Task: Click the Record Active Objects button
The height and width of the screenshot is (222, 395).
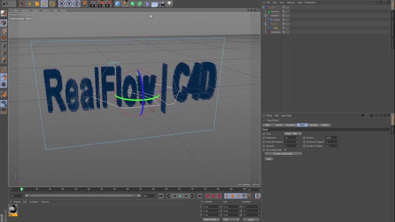Action: coord(207,196)
